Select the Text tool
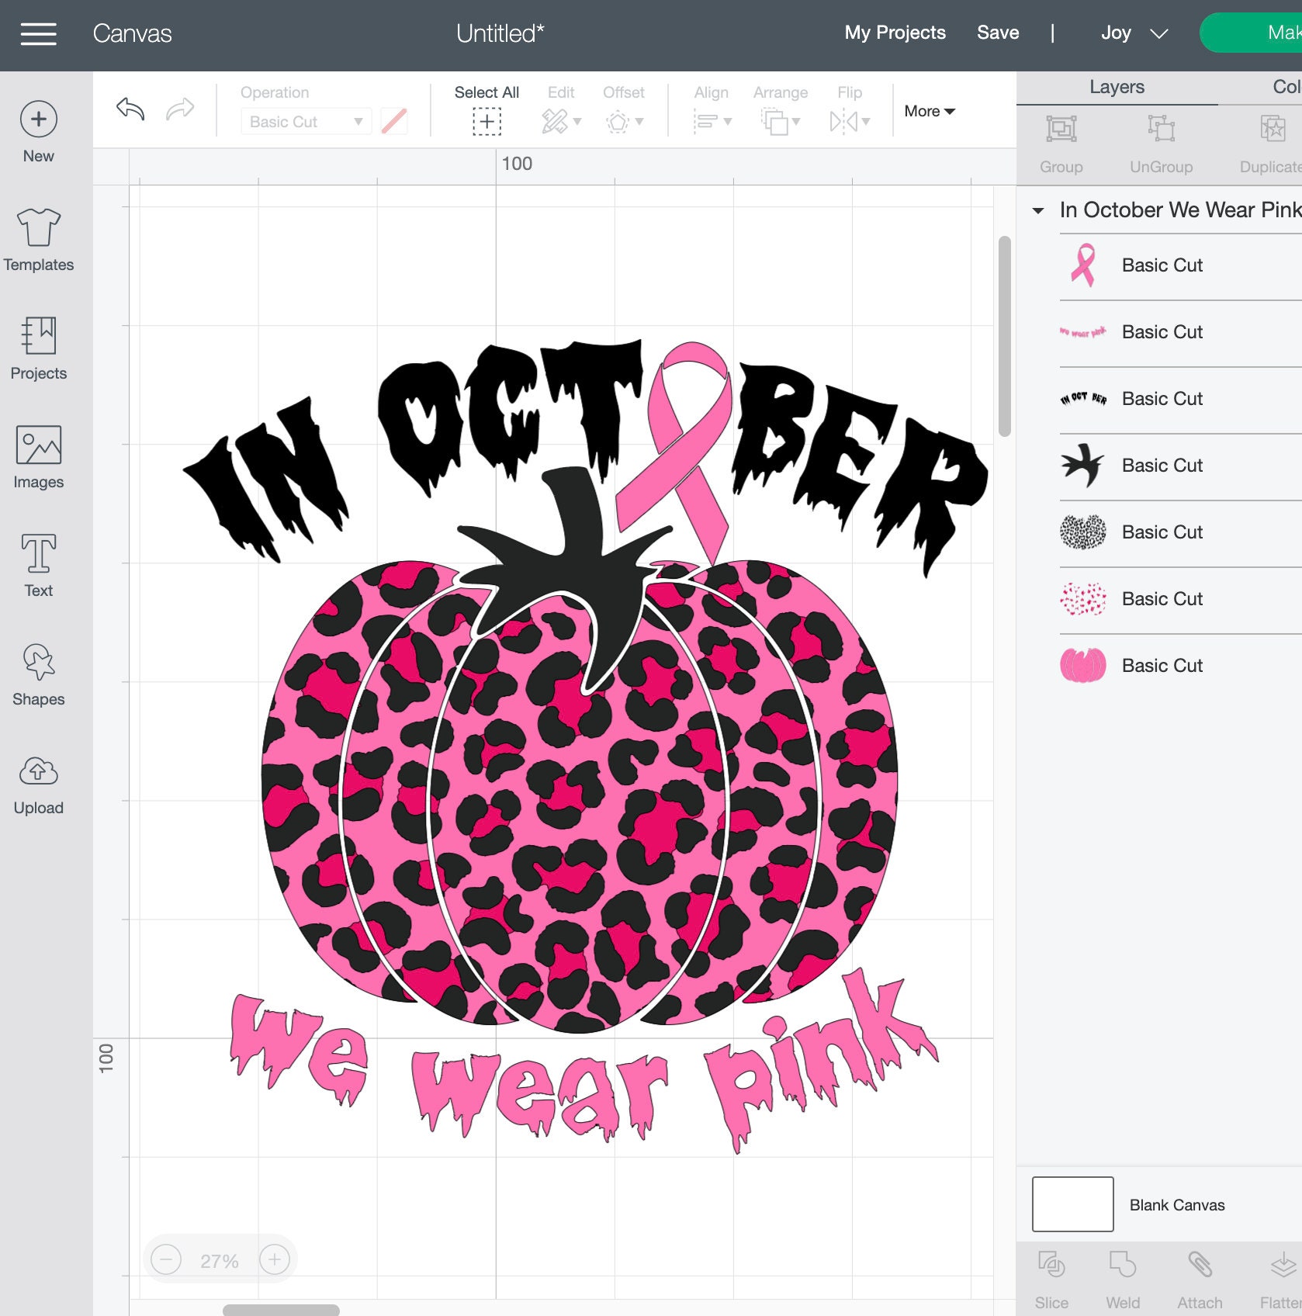Image resolution: width=1302 pixels, height=1316 pixels. (x=38, y=565)
